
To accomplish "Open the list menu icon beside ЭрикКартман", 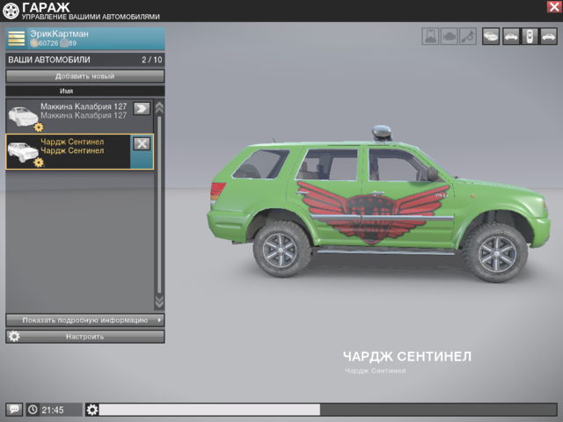I will coord(16,37).
